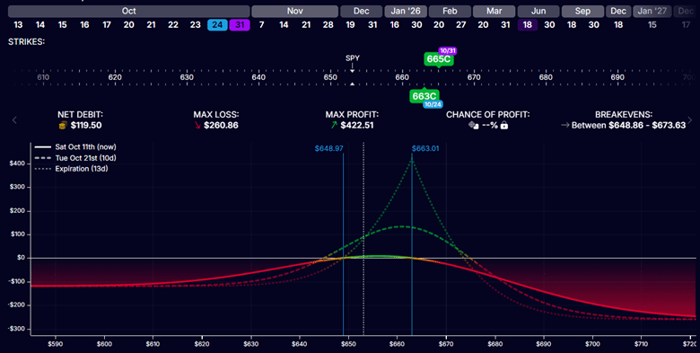Select the 663C strike tag
This screenshot has width=700, height=353.
pos(424,95)
